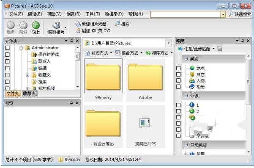This screenshot has width=254, height=168.
Task: Close the 整理 organize panel
Action: (x=248, y=41)
